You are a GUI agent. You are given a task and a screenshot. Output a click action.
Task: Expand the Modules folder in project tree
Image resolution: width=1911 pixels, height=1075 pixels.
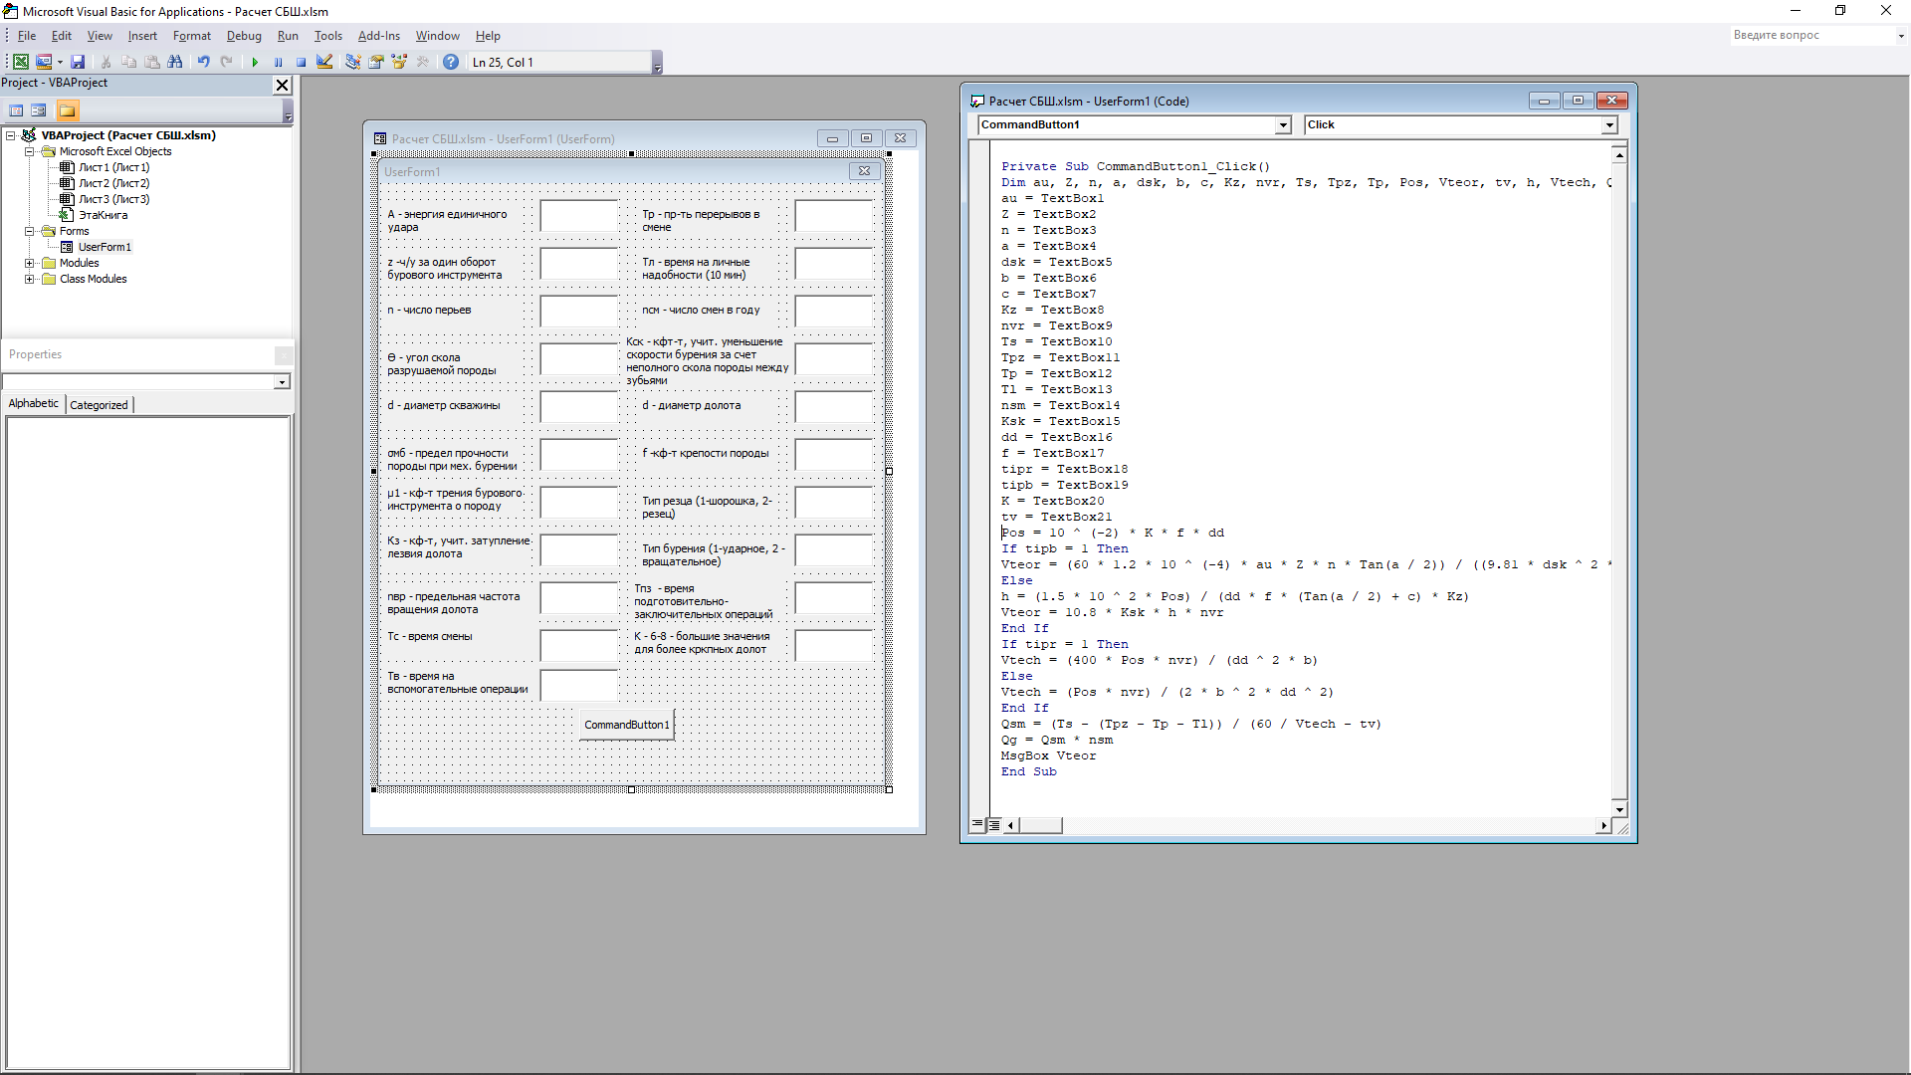30,264
